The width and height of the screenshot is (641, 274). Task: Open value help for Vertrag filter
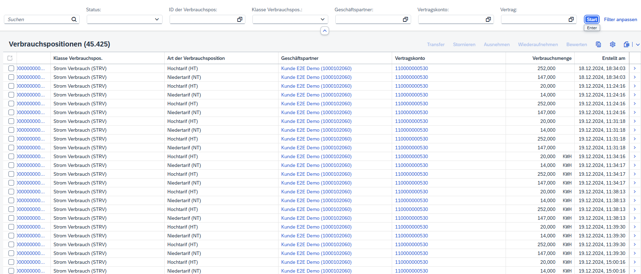click(571, 19)
